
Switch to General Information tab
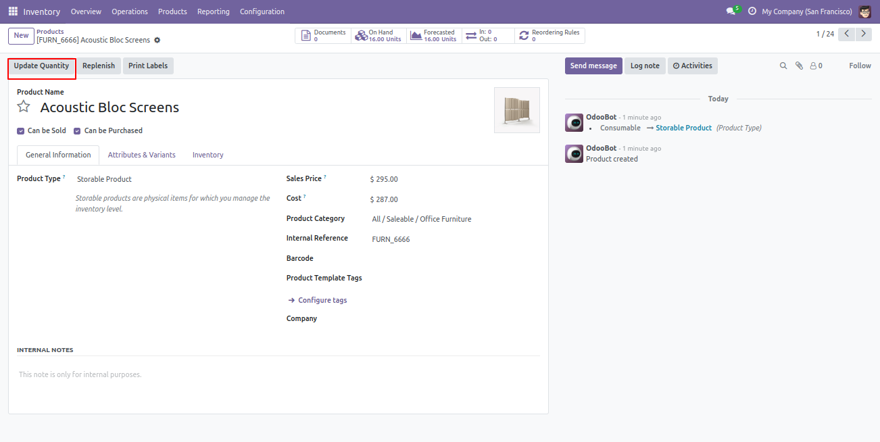tap(58, 155)
